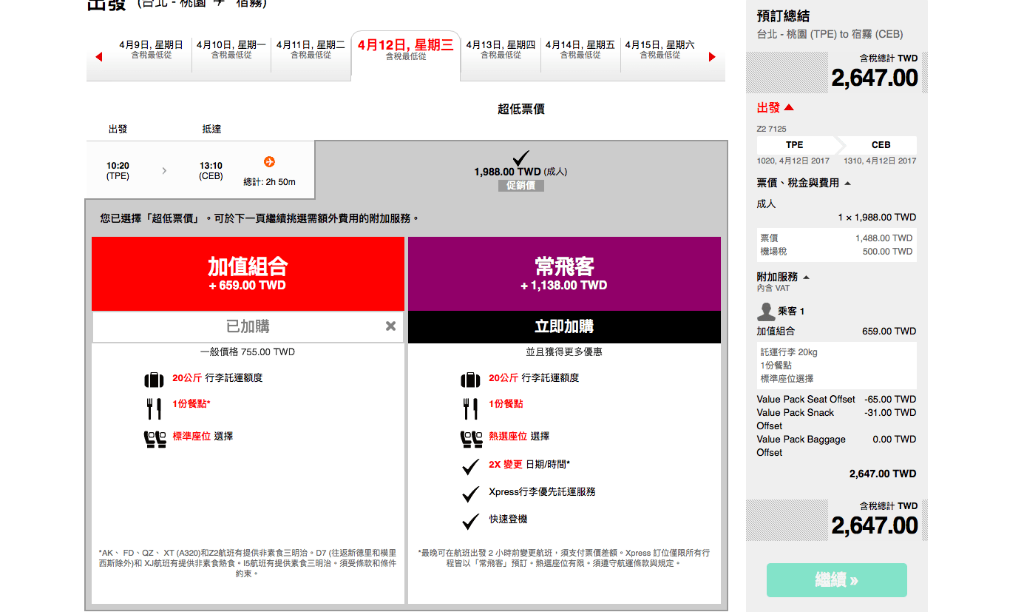
Task: Click the red 加值組合 + 659.00 TWD banner
Action: pyautogui.click(x=248, y=273)
